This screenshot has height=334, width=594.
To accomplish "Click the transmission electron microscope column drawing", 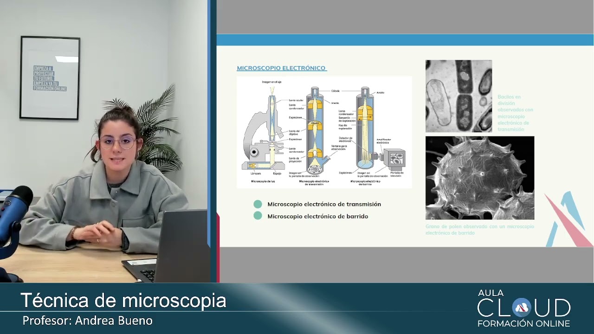I will (x=316, y=131).
